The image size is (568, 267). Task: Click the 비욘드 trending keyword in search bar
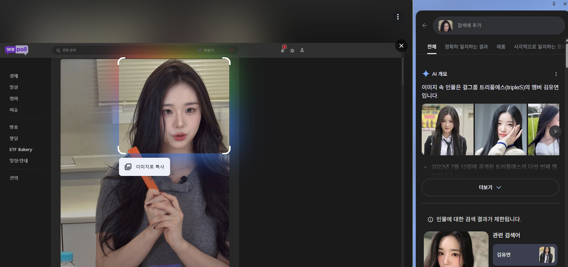[x=209, y=50]
